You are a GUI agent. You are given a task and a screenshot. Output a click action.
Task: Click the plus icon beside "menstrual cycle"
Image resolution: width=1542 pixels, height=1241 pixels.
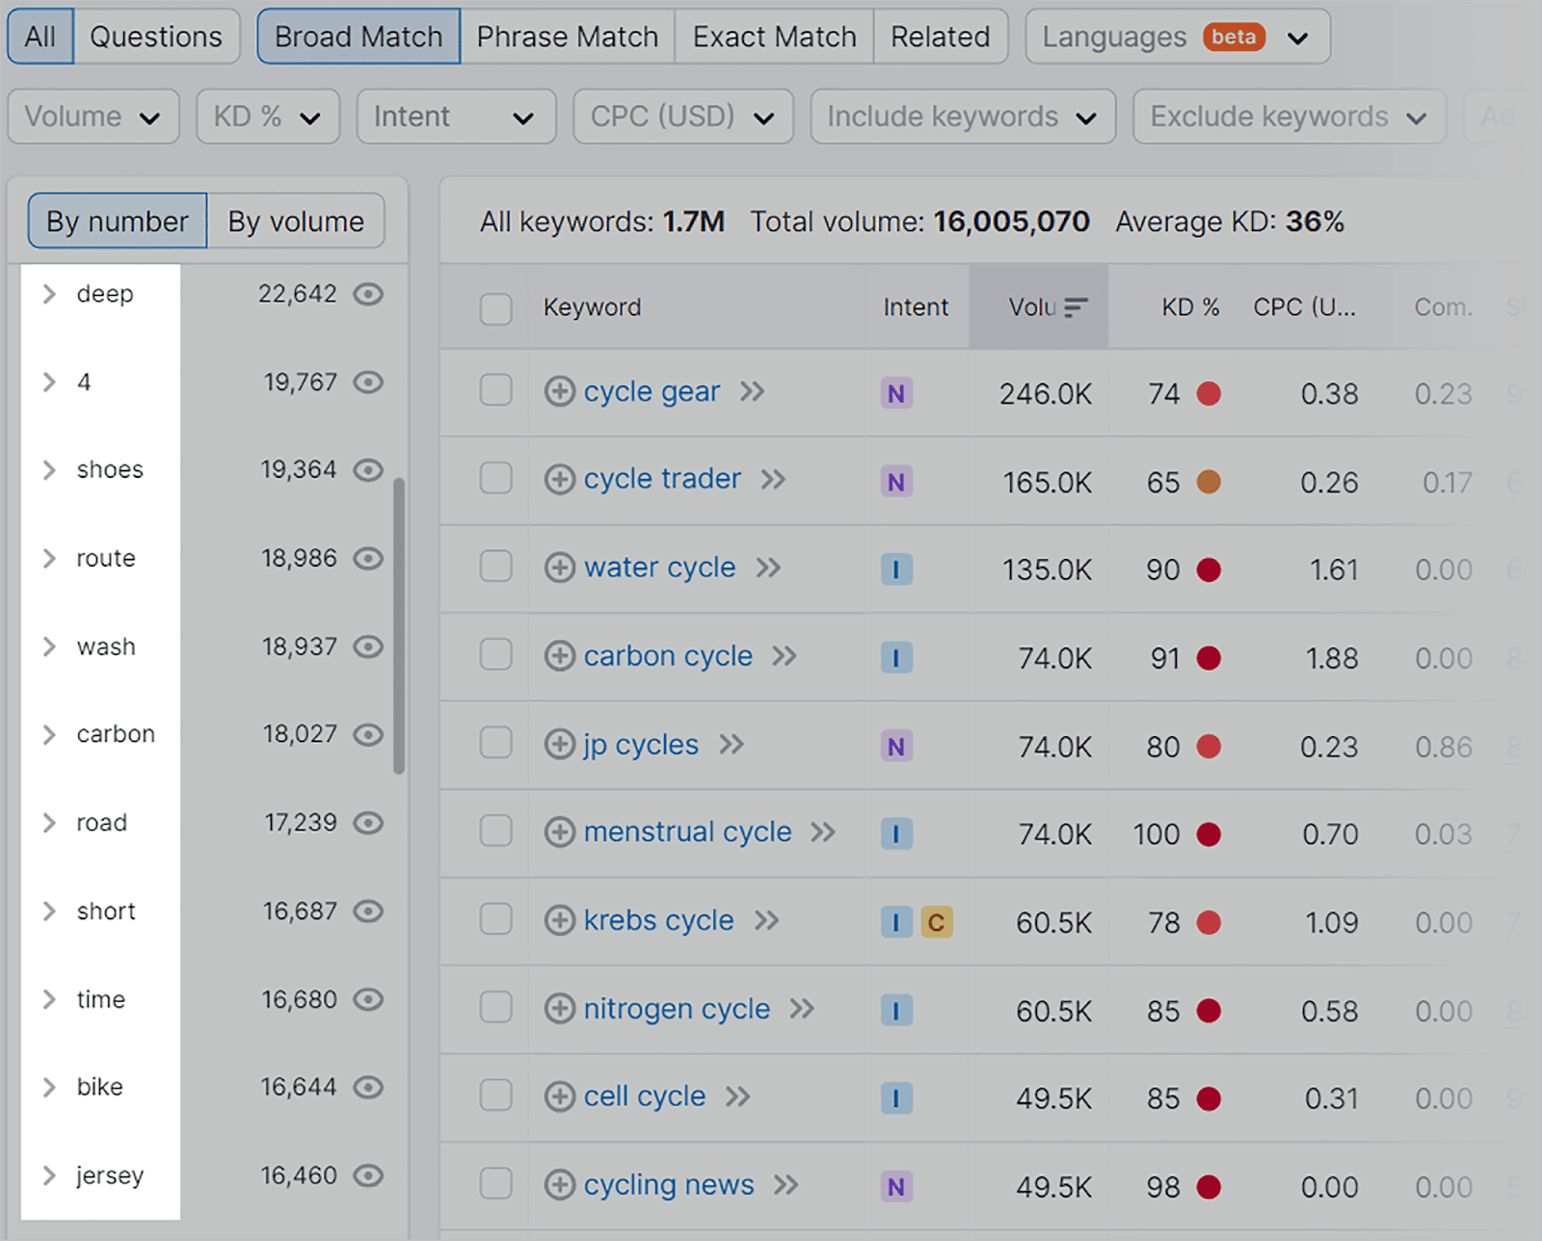[x=559, y=832]
